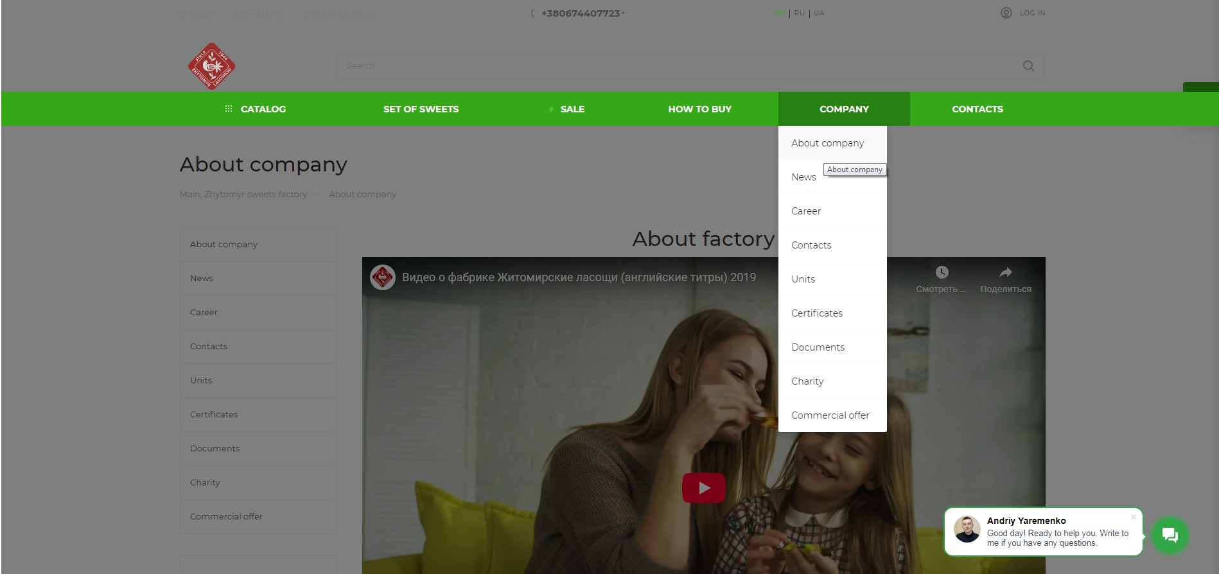The image size is (1219, 574).
Task: Click the search magnifier icon
Action: pyautogui.click(x=1028, y=66)
